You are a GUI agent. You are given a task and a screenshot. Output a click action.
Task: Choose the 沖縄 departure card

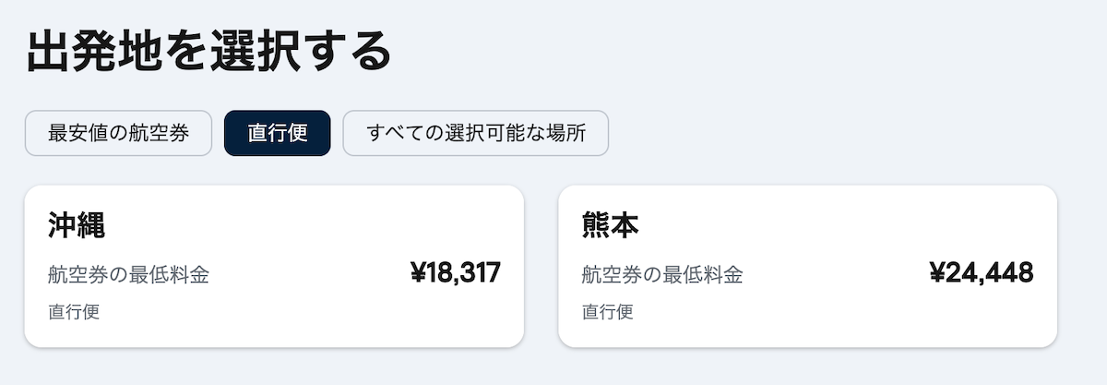[274, 266]
